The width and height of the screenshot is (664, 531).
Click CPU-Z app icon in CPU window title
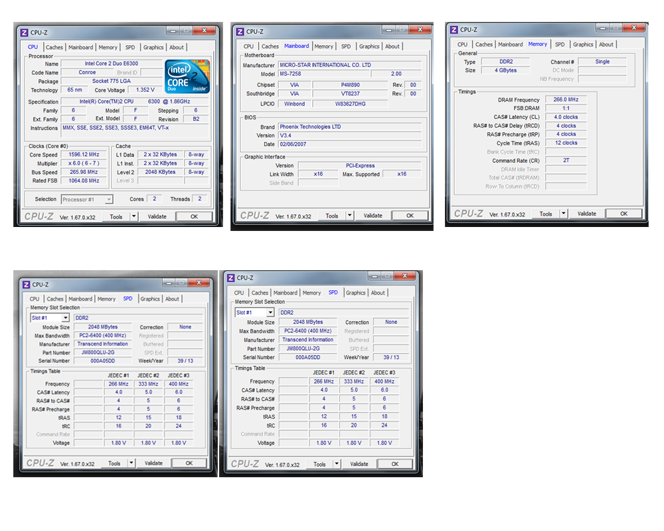coord(25,33)
